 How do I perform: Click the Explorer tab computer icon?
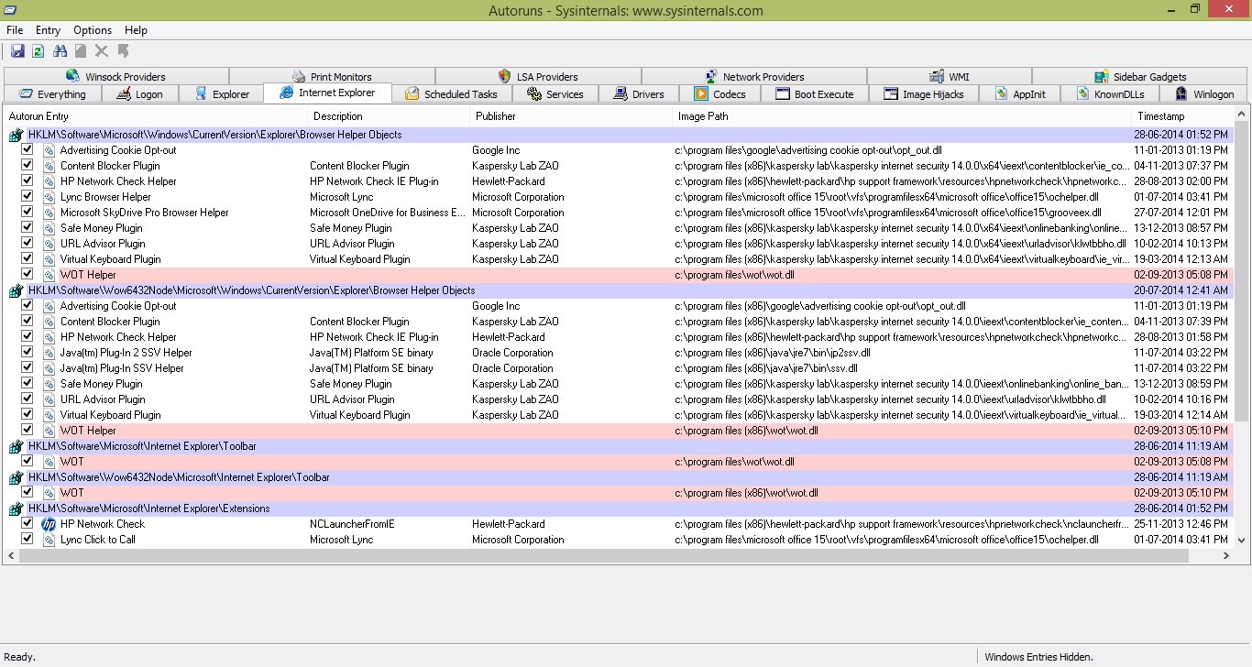click(x=201, y=93)
